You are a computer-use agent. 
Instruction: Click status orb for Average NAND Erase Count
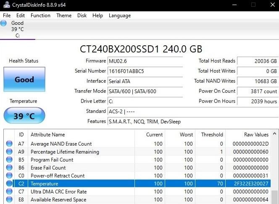pyautogui.click(x=9, y=144)
